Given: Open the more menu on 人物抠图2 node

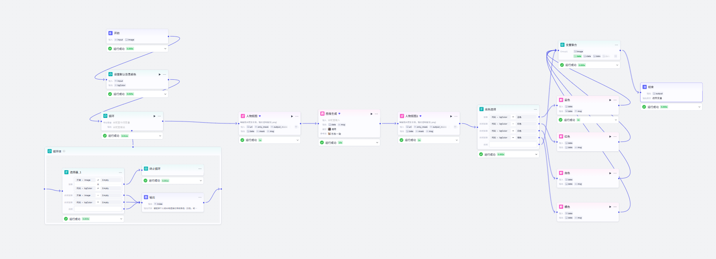Looking at the screenshot, I should [x=456, y=116].
